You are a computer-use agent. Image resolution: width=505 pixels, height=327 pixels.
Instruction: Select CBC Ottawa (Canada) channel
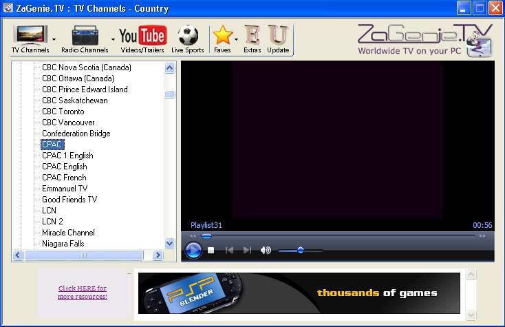(78, 78)
